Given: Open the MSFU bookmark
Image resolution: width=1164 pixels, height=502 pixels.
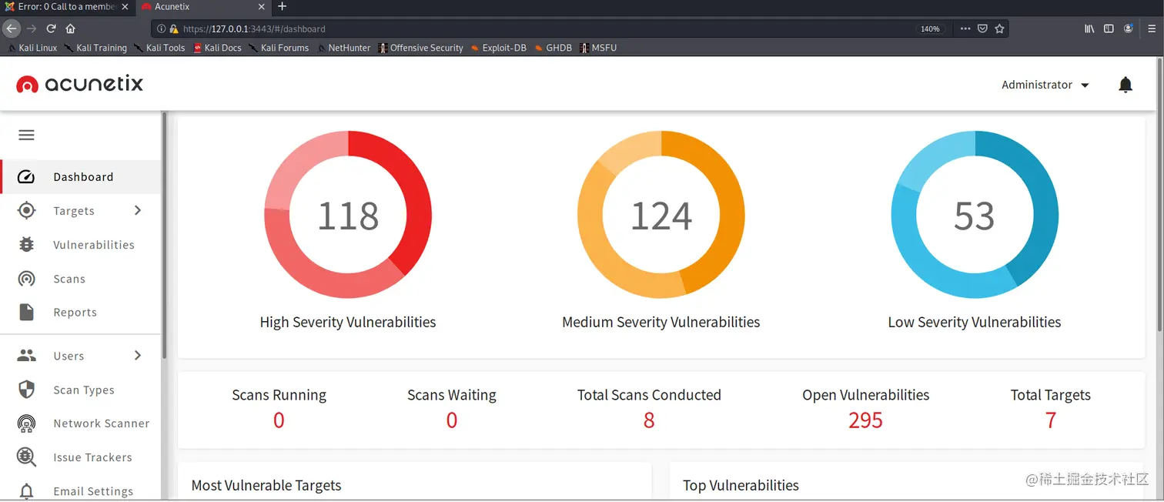Looking at the screenshot, I should (x=598, y=48).
